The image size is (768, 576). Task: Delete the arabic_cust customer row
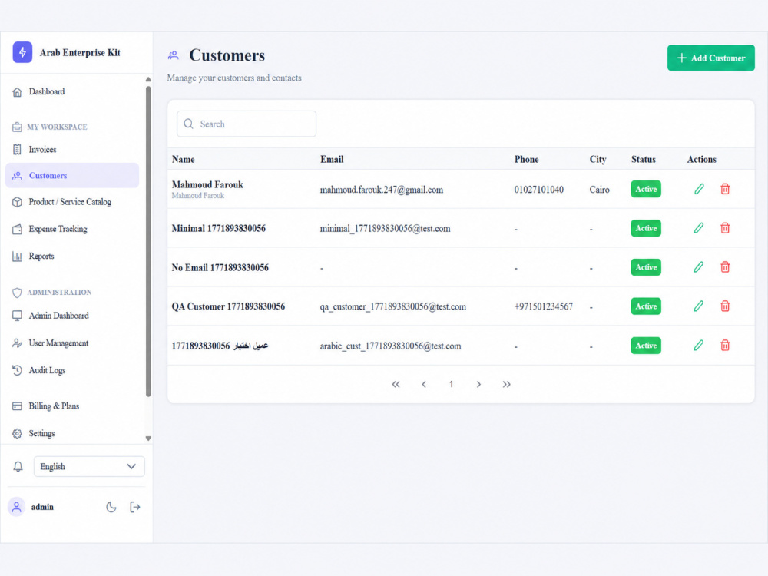tap(725, 346)
